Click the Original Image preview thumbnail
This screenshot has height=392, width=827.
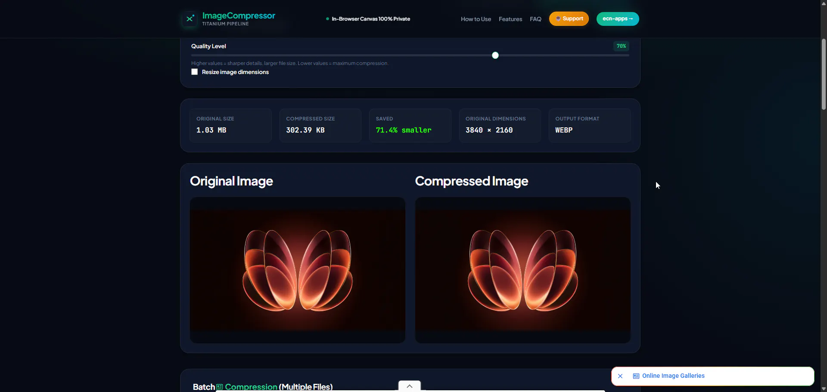(x=298, y=270)
